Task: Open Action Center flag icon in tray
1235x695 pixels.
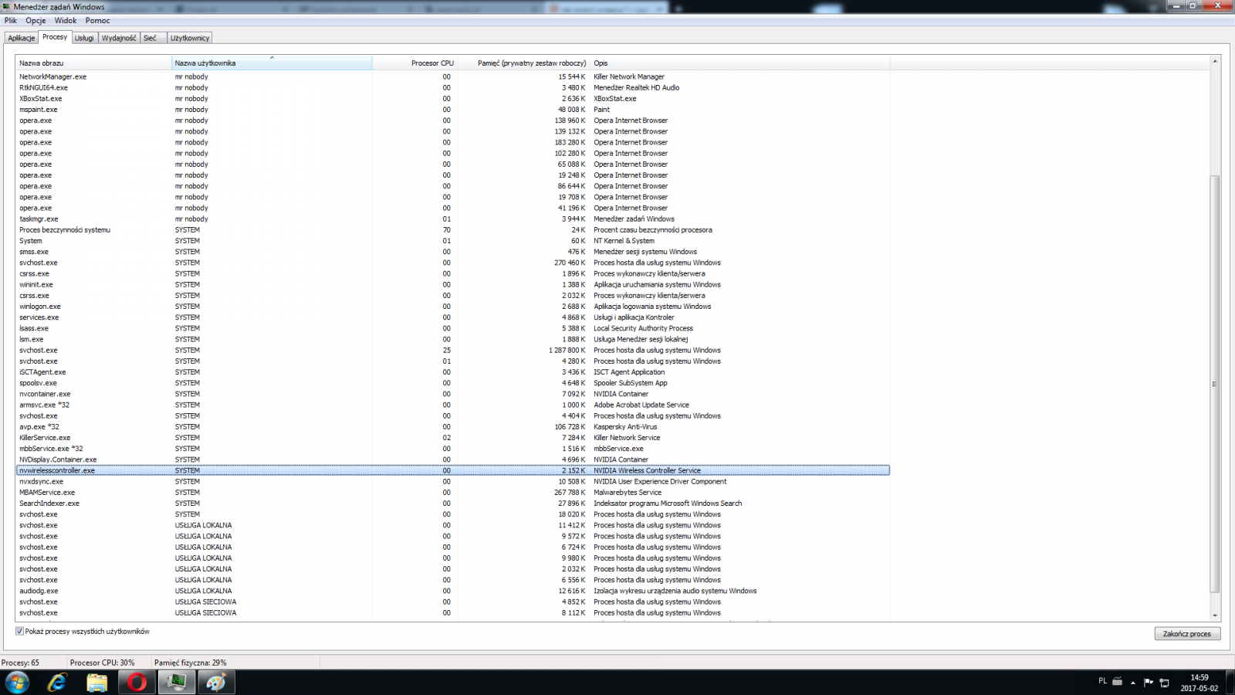Action: 1149,682
